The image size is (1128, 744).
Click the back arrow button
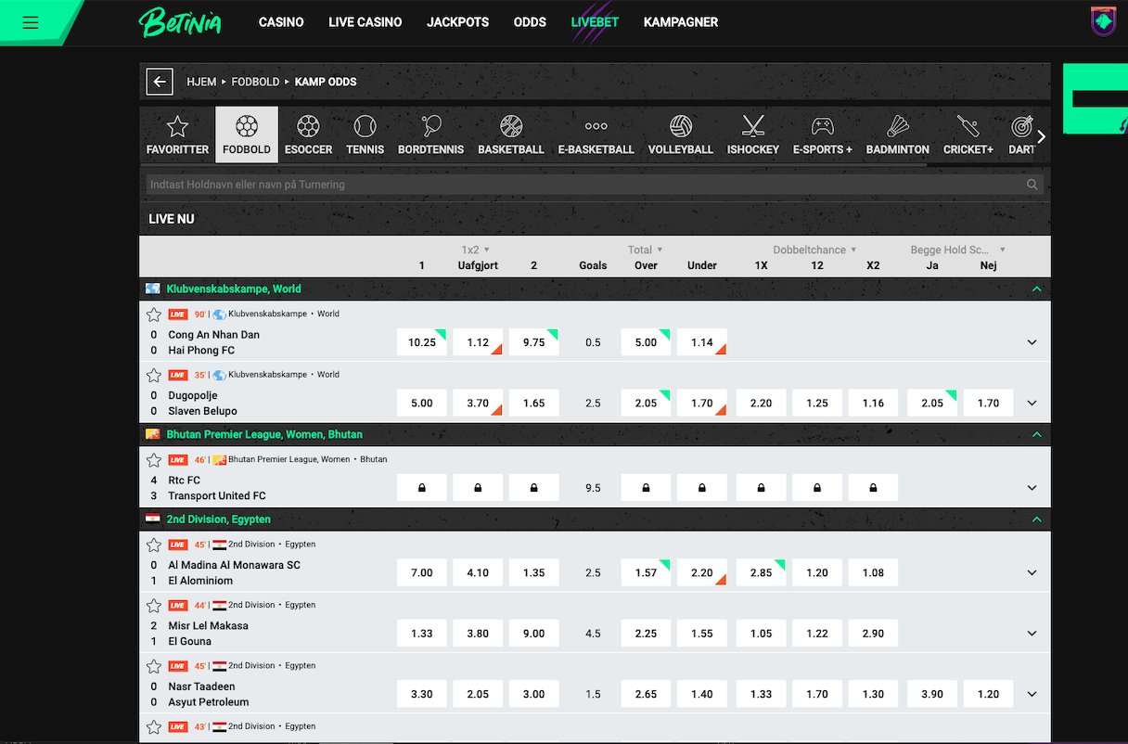(x=160, y=82)
